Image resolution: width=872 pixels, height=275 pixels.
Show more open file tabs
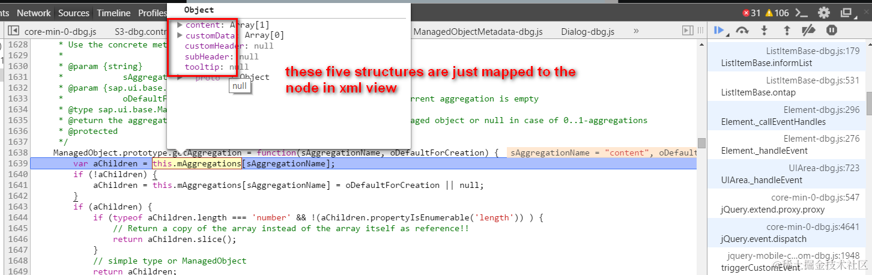click(636, 31)
